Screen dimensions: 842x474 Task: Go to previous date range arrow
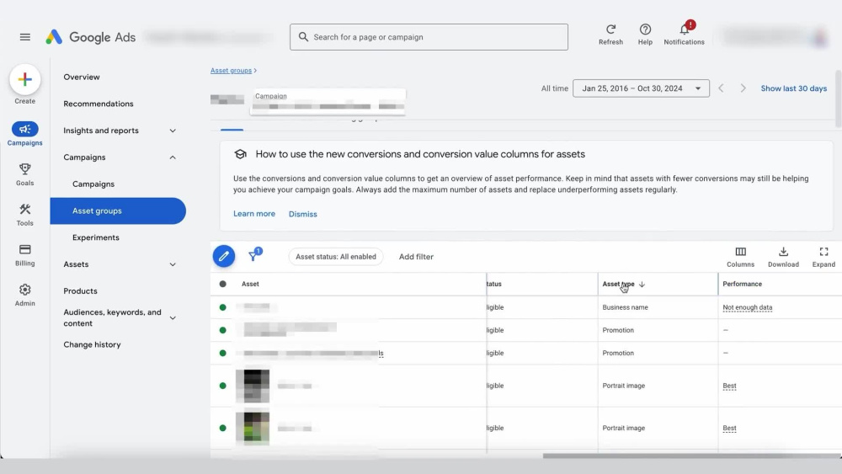click(x=722, y=88)
